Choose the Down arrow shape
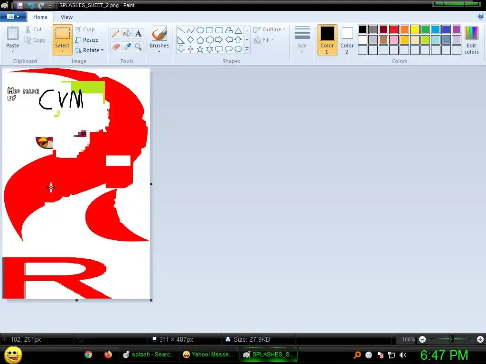The image size is (486, 364). [x=181, y=49]
